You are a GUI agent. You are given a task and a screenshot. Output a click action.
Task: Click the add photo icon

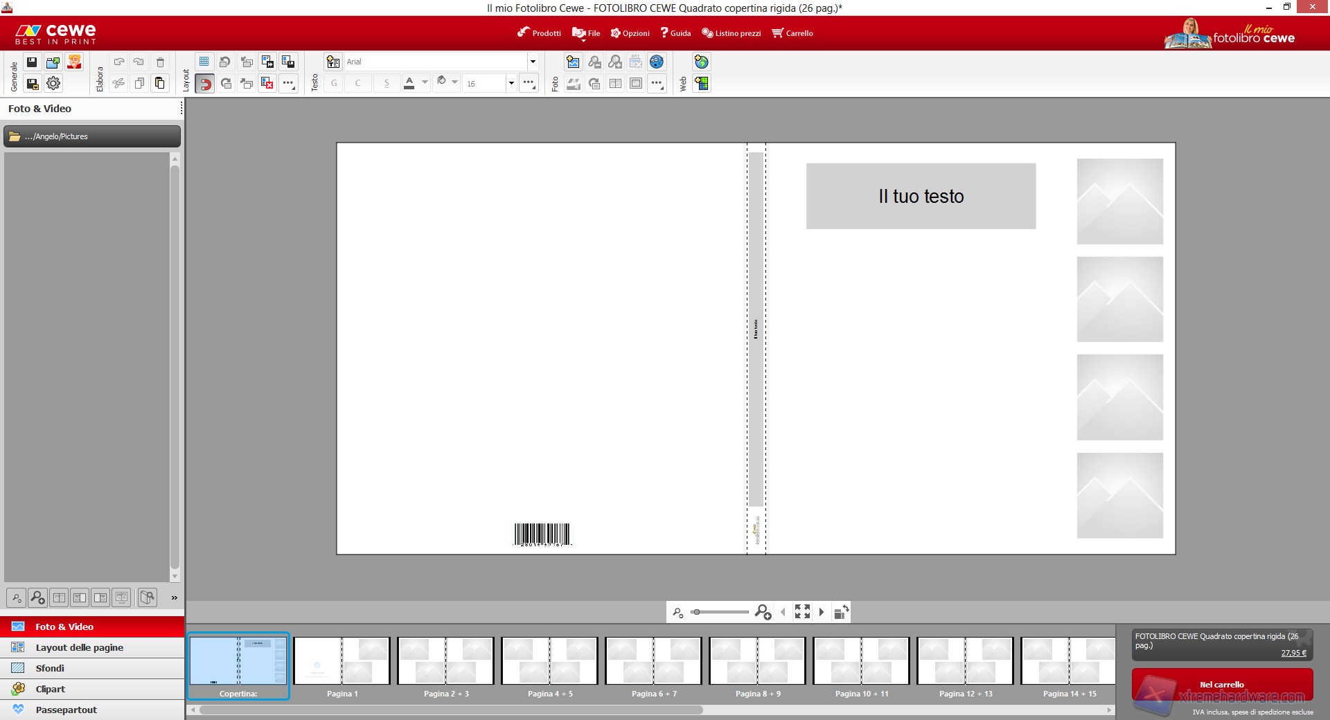(573, 62)
